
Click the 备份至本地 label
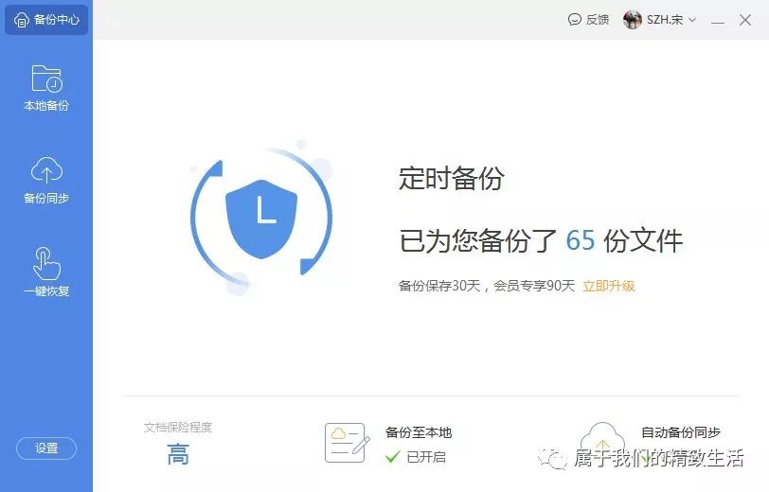pos(419,432)
